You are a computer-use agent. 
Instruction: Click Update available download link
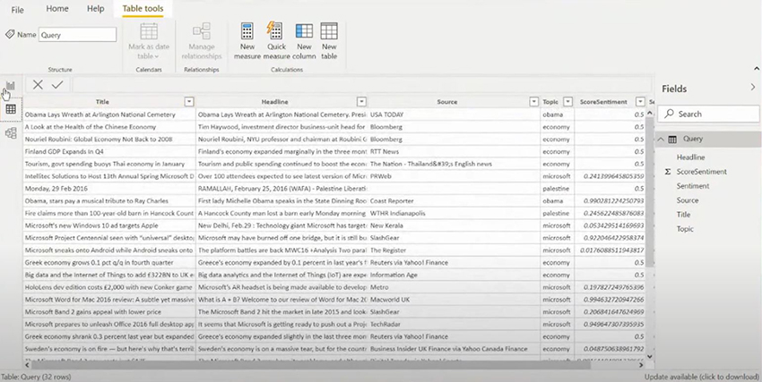point(700,377)
